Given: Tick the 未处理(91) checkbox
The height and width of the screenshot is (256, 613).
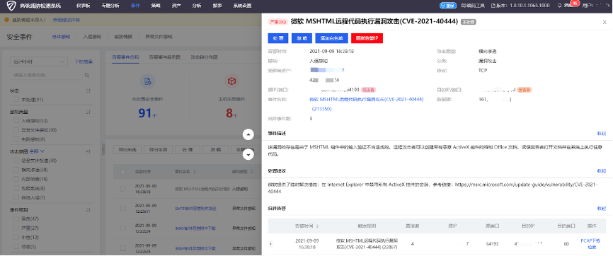Looking at the screenshot, I should click(16, 100).
